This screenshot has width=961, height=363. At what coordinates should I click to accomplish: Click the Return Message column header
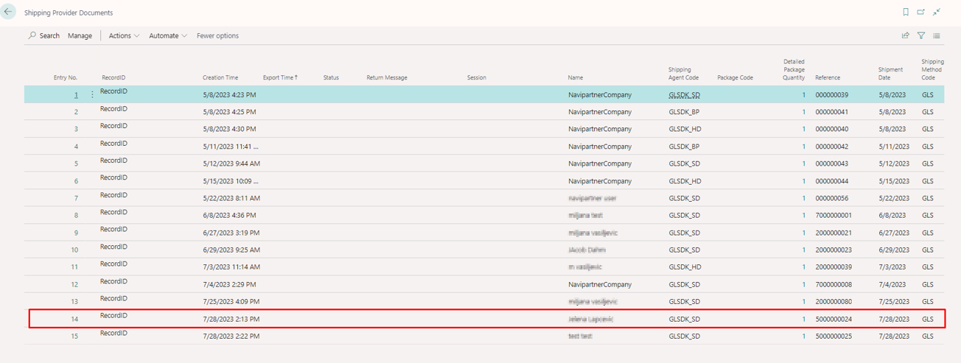click(387, 77)
